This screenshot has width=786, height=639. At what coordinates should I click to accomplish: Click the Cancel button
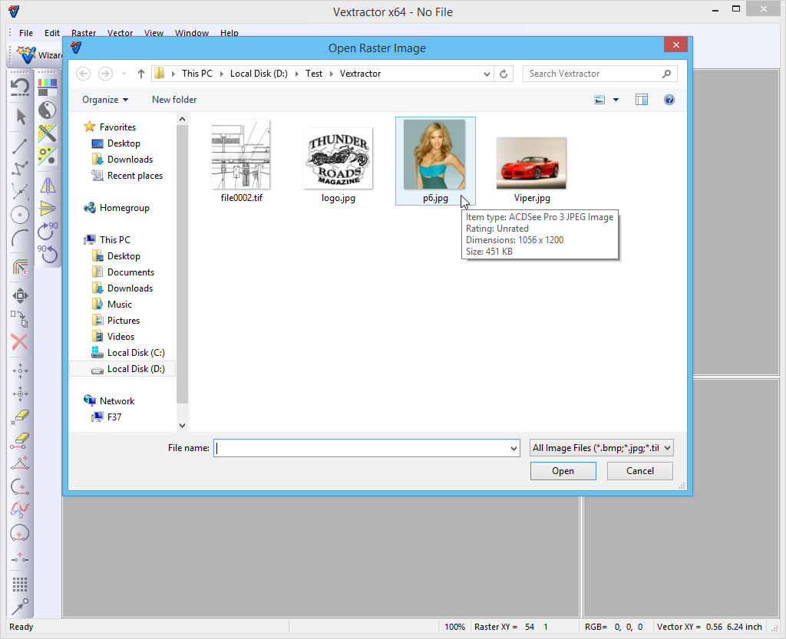639,471
